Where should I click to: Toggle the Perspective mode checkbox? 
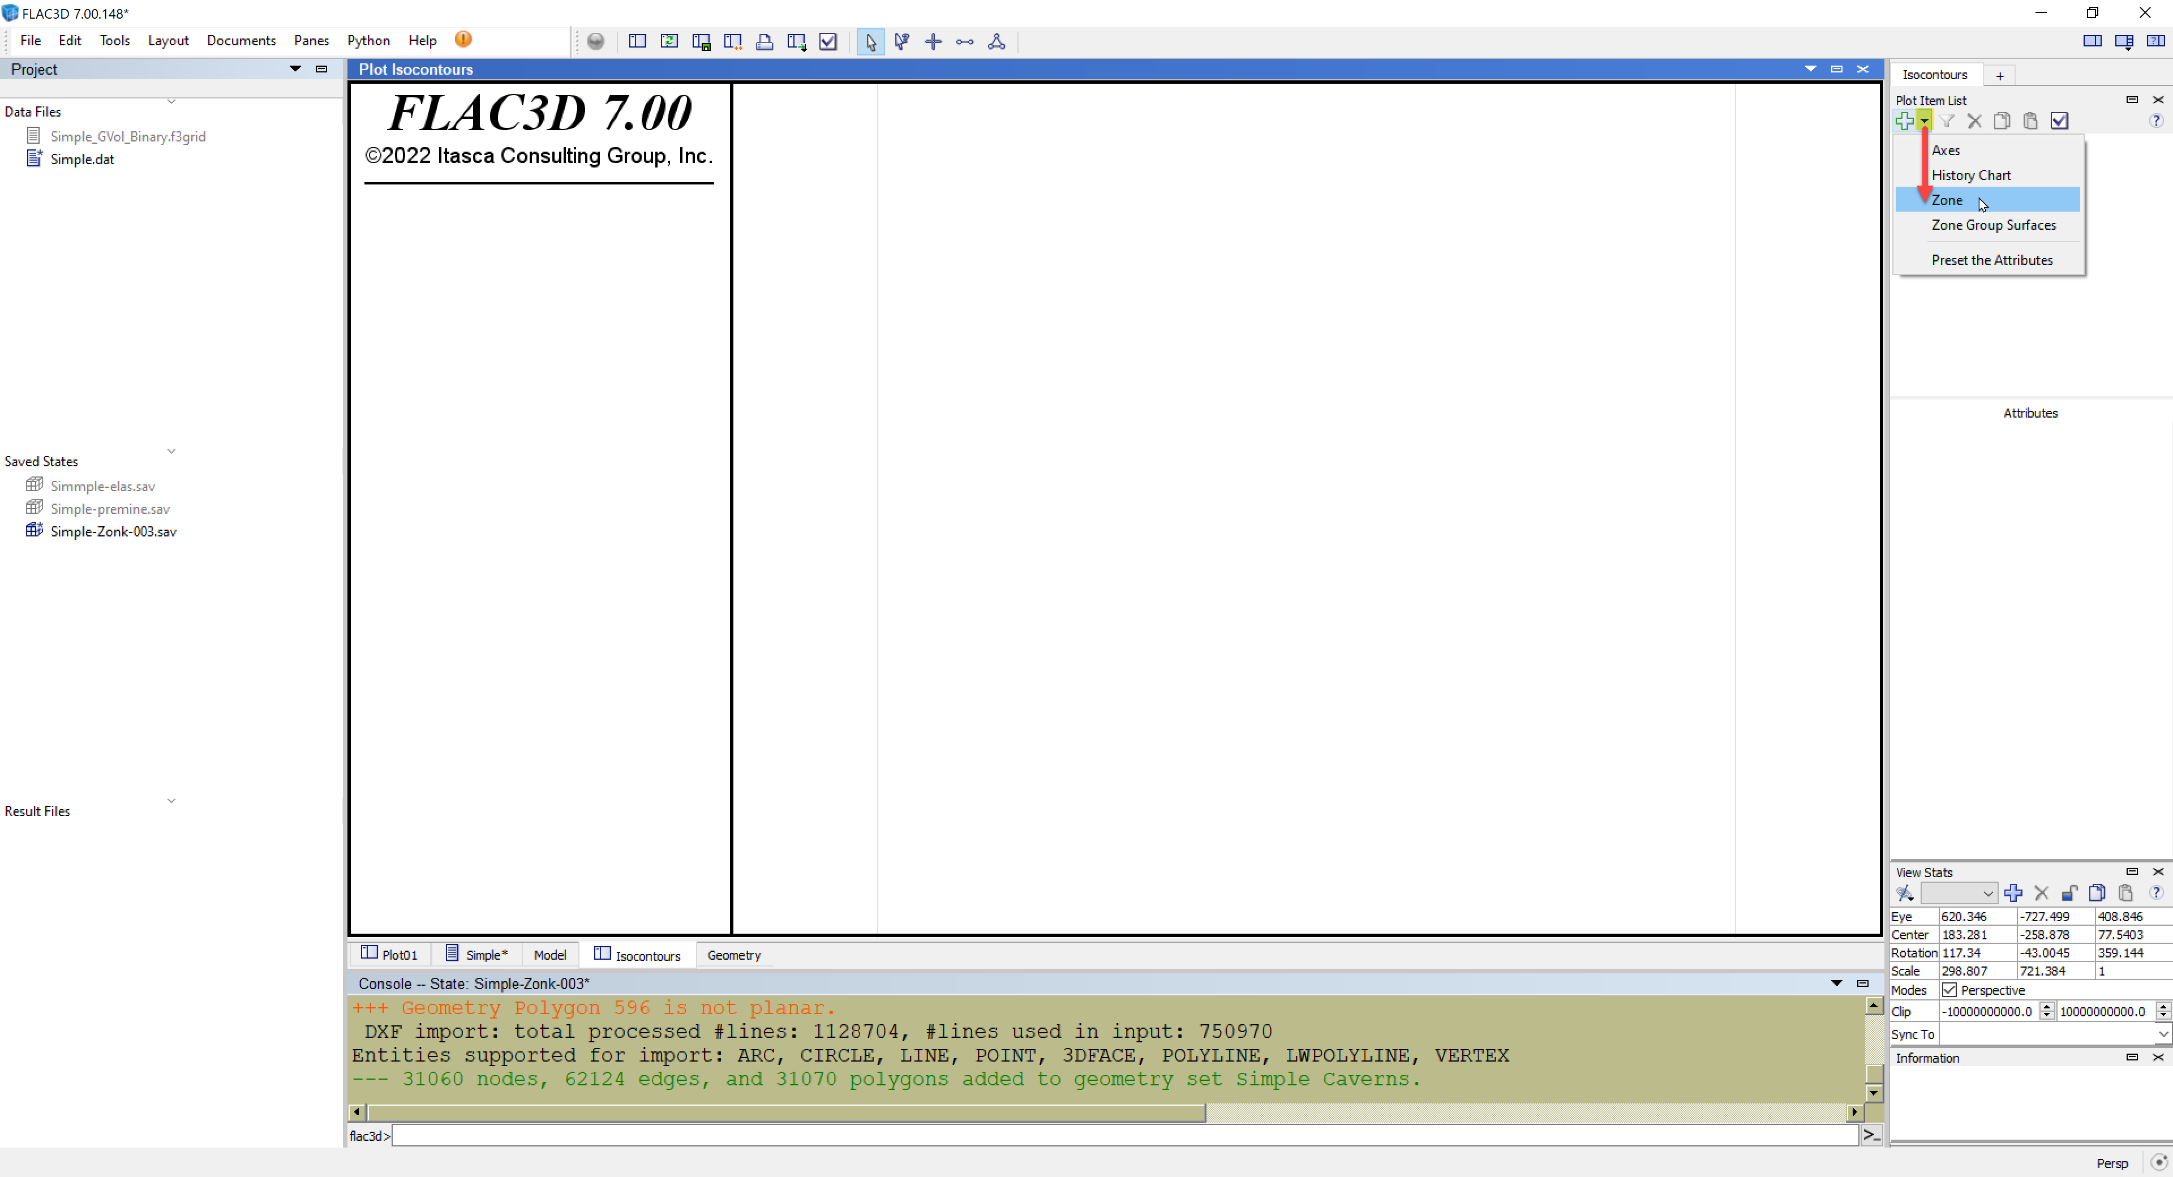click(1949, 990)
